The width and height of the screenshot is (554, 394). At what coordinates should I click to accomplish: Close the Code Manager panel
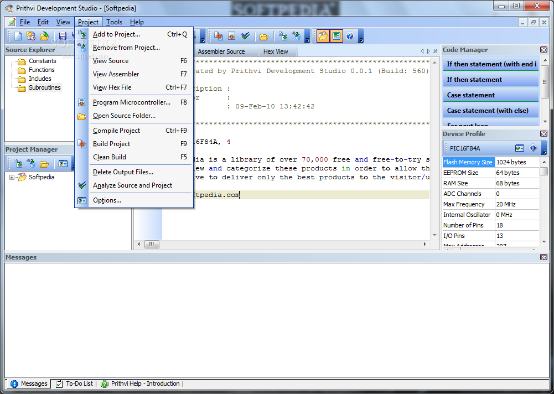coord(543,50)
